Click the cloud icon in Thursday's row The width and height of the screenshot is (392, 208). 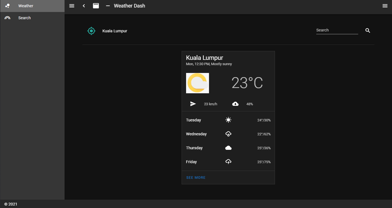[x=228, y=148]
